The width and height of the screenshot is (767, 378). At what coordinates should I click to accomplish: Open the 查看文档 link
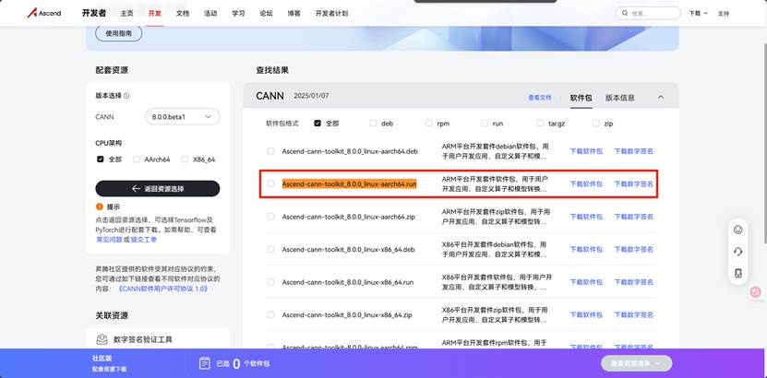point(540,98)
